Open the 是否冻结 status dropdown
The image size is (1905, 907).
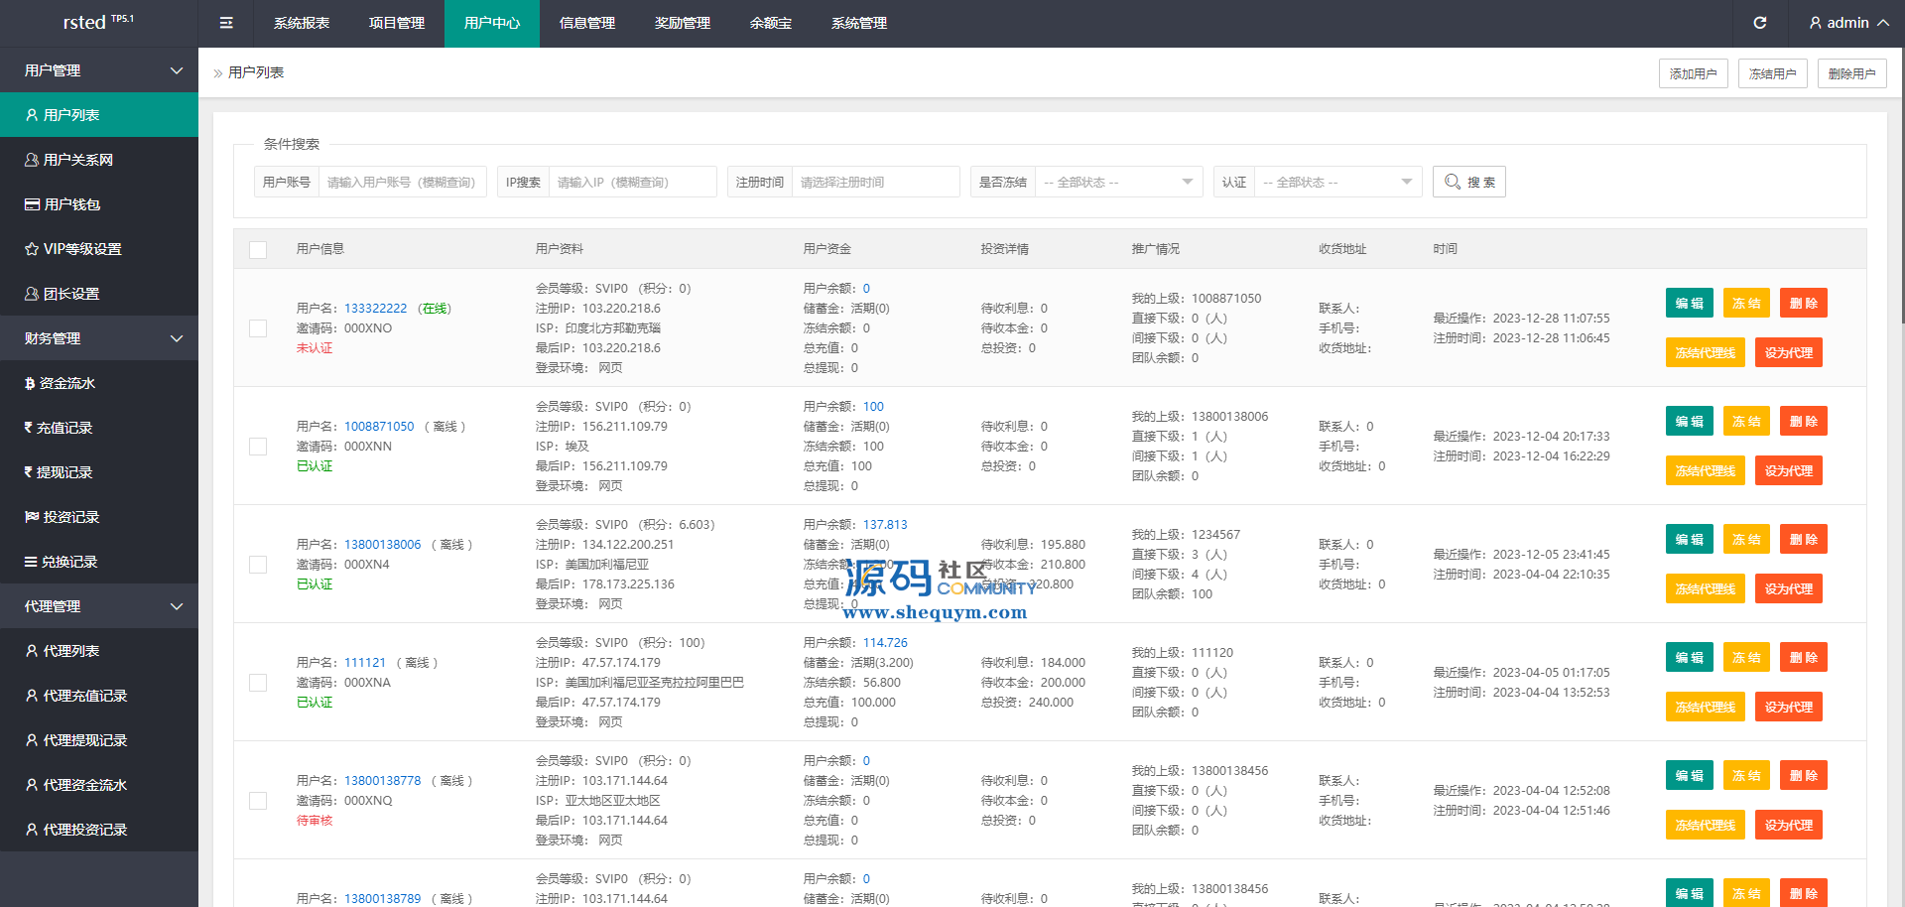tap(1118, 182)
